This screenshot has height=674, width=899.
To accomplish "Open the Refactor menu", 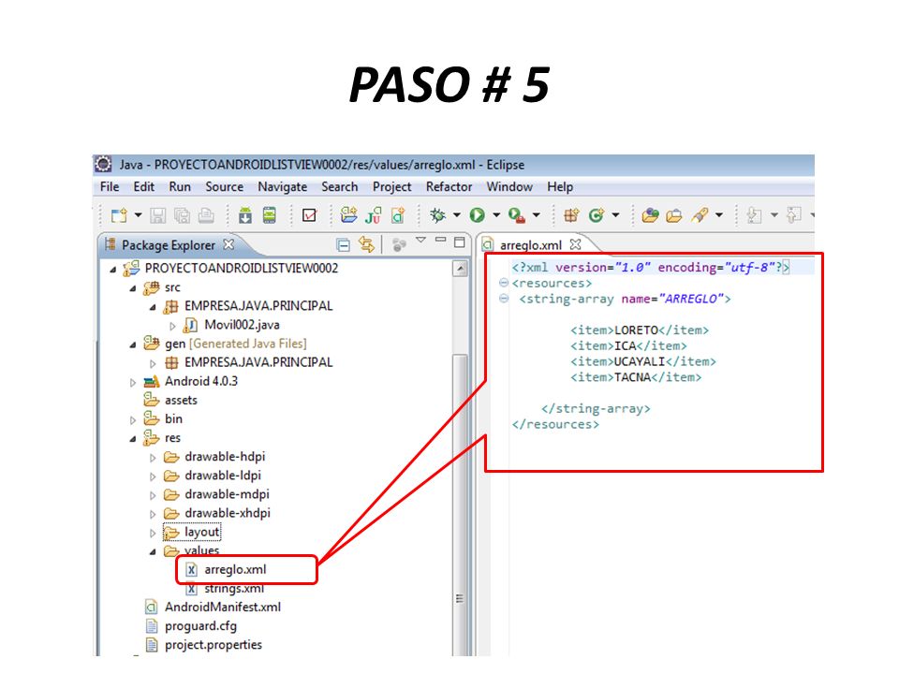I will point(449,187).
